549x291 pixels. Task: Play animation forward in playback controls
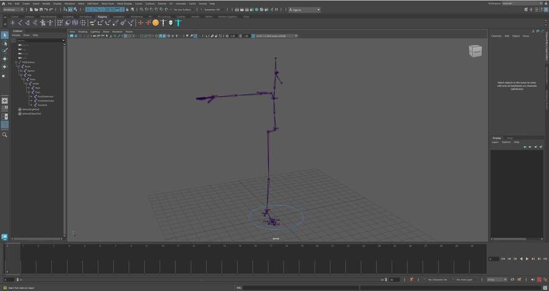[x=527, y=259]
